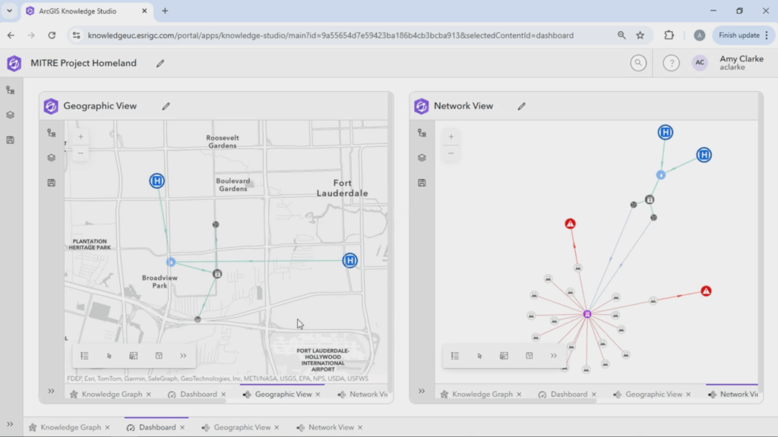The height and width of the screenshot is (437, 778).
Task: Select the purple central node in Network View
Action: (587, 313)
